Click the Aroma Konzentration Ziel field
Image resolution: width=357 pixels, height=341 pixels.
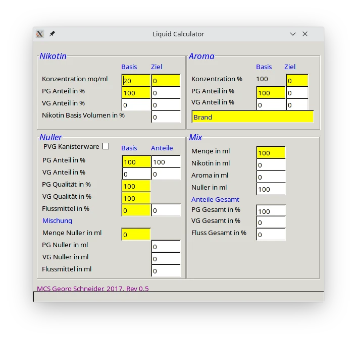point(297,81)
